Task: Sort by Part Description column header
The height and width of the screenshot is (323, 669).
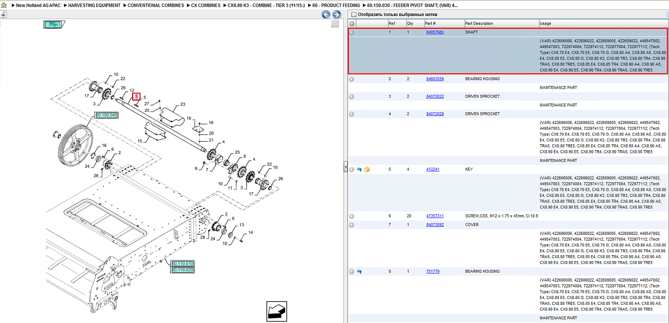Action: [x=479, y=24]
